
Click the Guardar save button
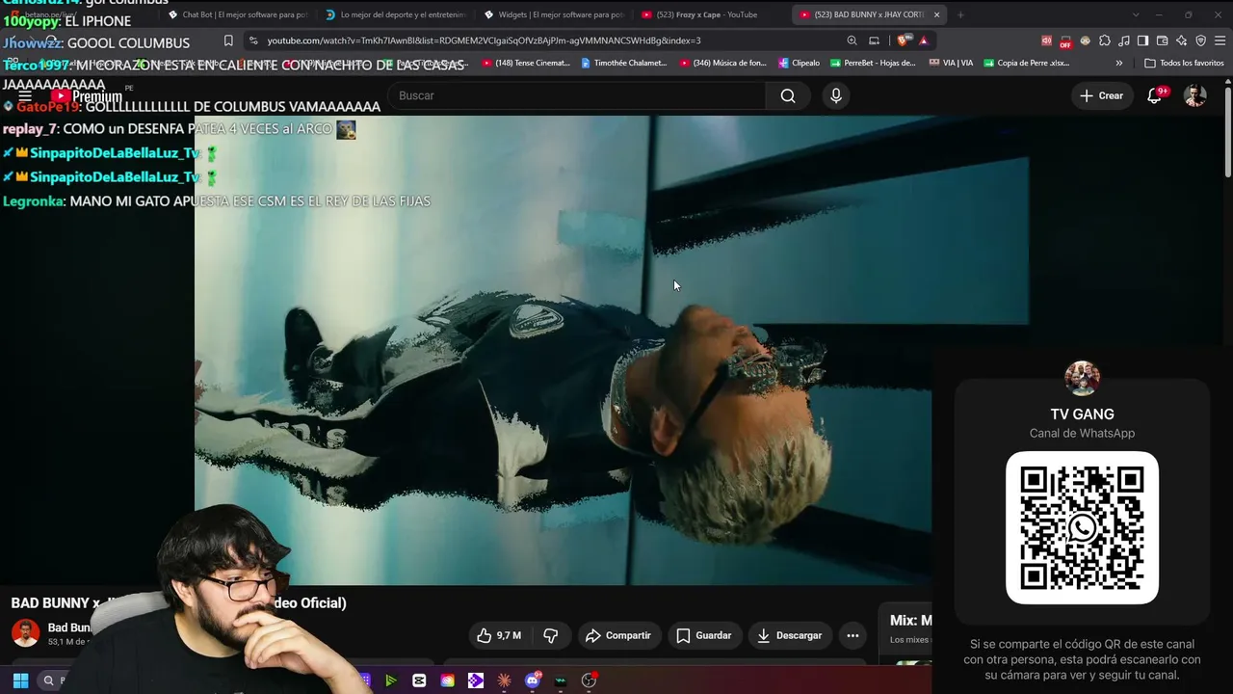tap(703, 635)
